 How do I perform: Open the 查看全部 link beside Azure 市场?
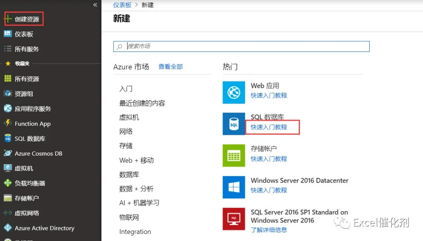pyautogui.click(x=170, y=67)
